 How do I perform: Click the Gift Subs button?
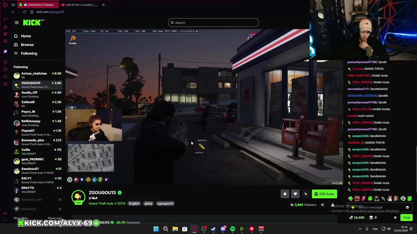(324, 194)
